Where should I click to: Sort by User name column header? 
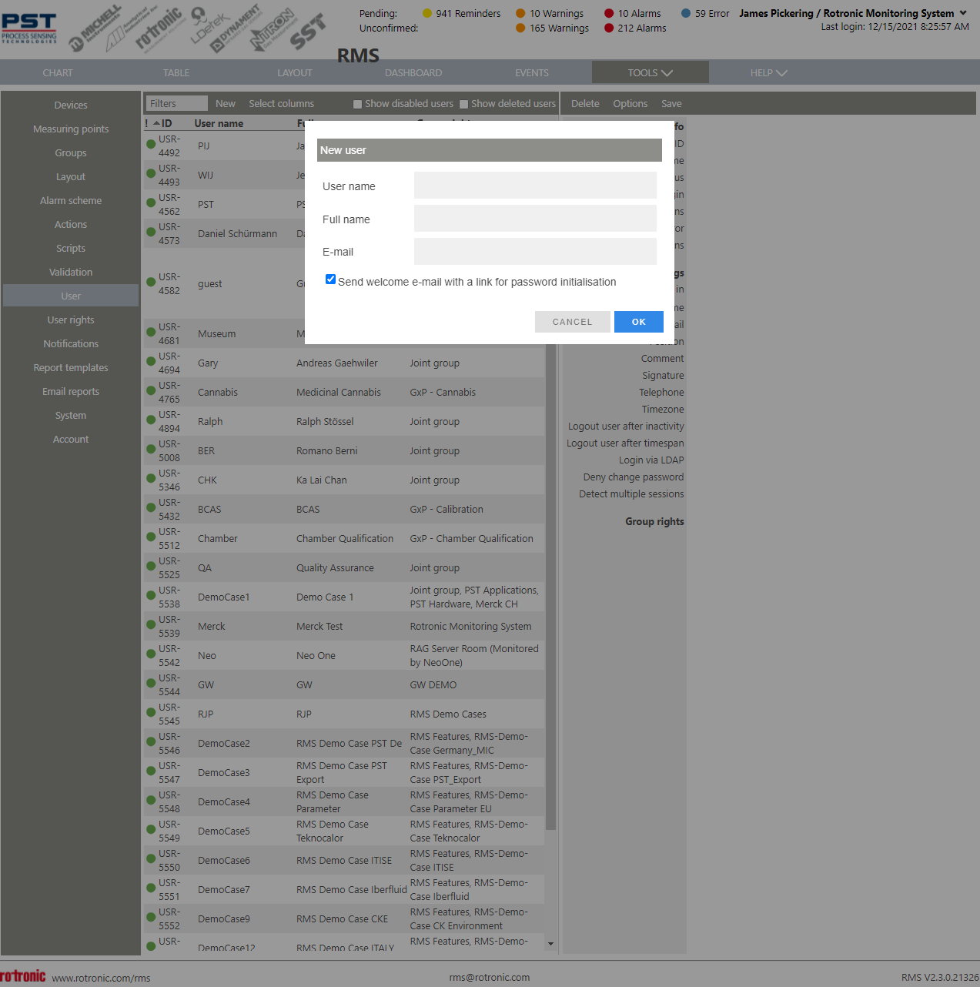(x=219, y=123)
